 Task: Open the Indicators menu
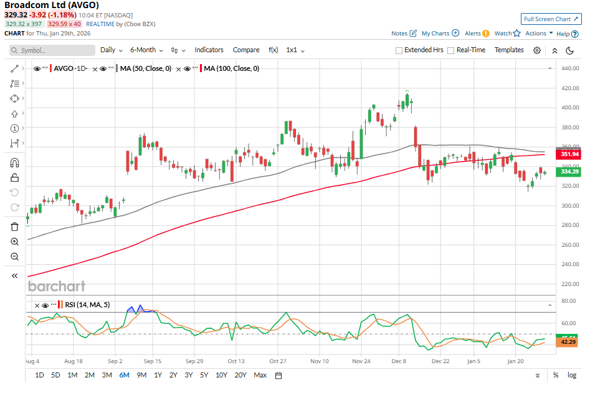209,50
